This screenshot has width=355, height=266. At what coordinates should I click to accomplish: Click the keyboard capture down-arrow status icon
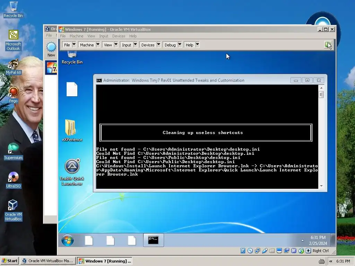[x=308, y=251]
